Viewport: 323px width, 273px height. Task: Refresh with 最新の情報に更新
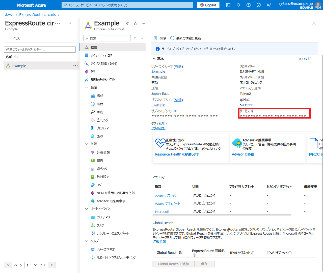185,38
